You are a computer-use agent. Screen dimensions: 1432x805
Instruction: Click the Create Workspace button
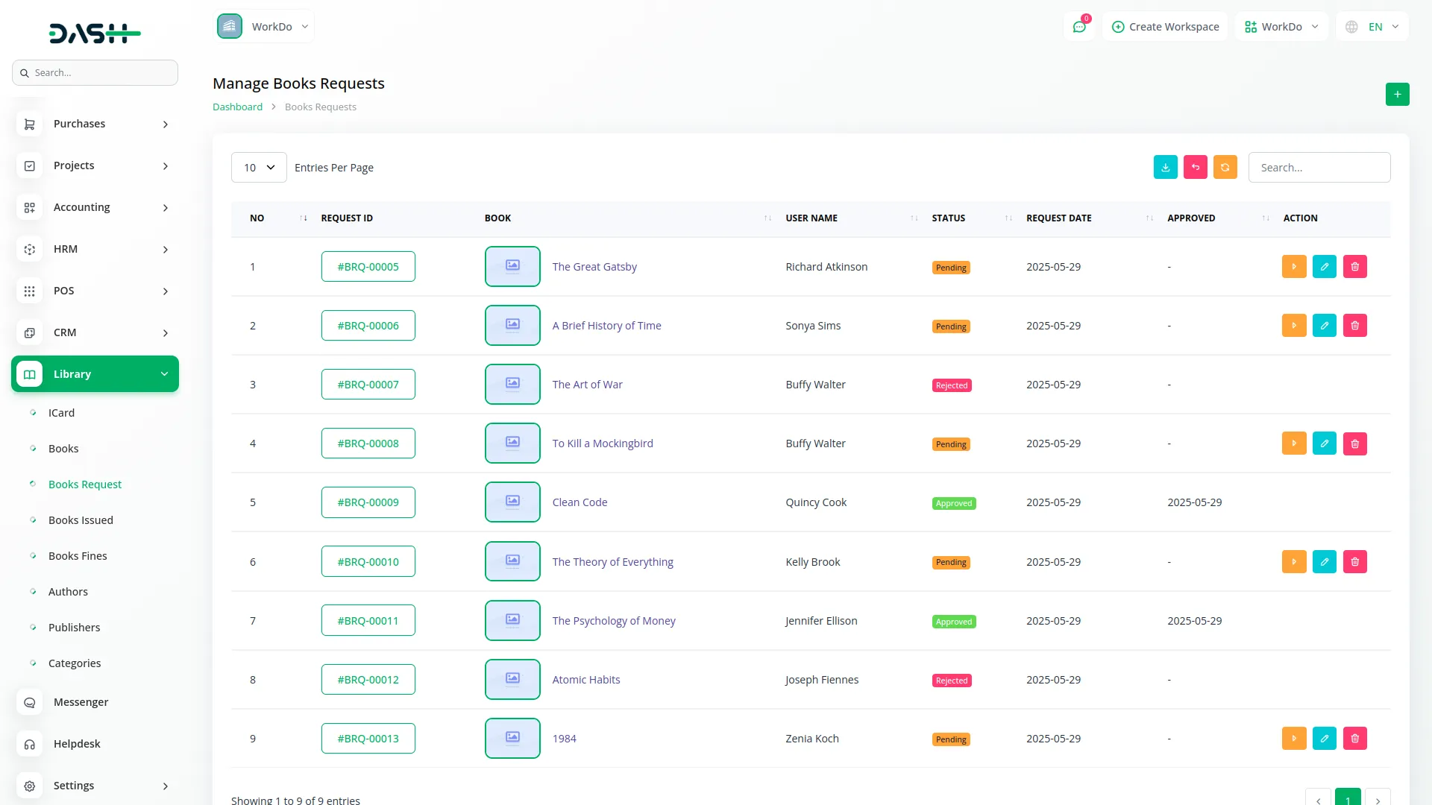pos(1165,27)
